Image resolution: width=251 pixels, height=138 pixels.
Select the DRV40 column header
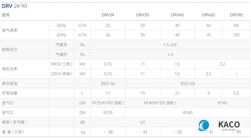click(x=177, y=15)
